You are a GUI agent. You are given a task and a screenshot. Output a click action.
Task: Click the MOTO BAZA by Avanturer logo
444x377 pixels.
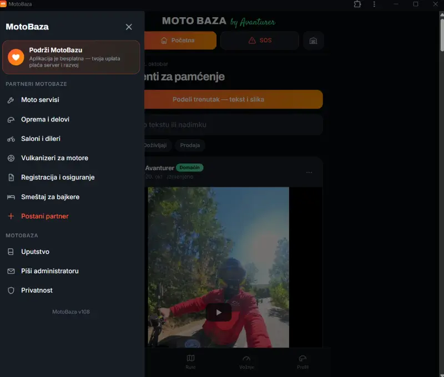[x=219, y=21]
